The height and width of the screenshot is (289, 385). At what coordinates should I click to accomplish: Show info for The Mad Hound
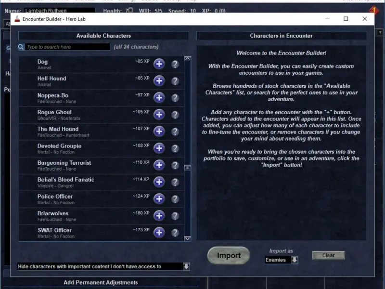coord(175,131)
